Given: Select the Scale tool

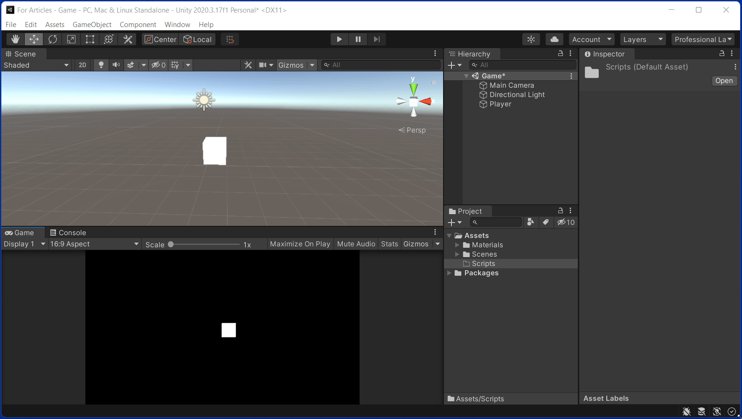Looking at the screenshot, I should (71, 39).
